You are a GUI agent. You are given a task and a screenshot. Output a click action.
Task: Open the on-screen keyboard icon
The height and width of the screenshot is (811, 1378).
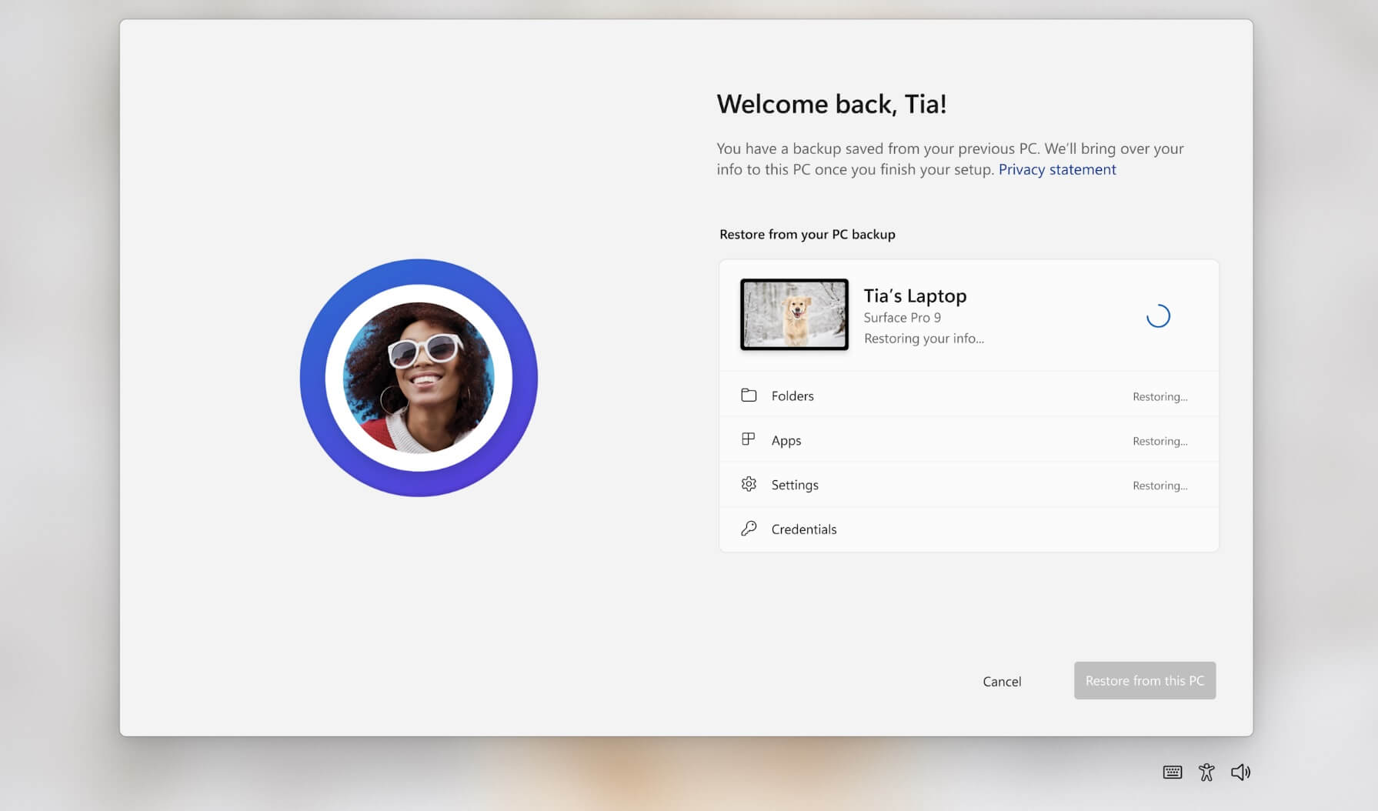point(1171,772)
